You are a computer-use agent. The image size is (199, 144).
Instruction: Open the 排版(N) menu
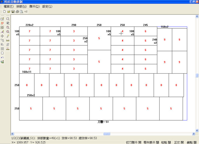21,7
